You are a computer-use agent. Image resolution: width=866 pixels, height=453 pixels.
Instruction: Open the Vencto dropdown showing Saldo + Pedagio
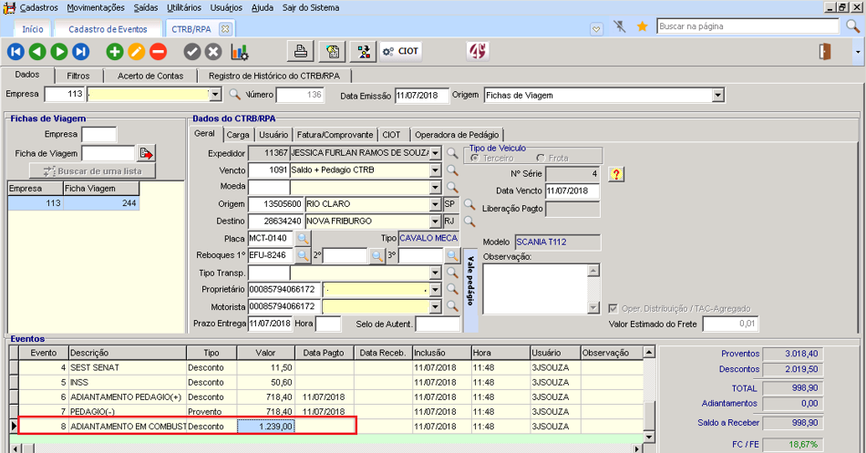click(435, 170)
